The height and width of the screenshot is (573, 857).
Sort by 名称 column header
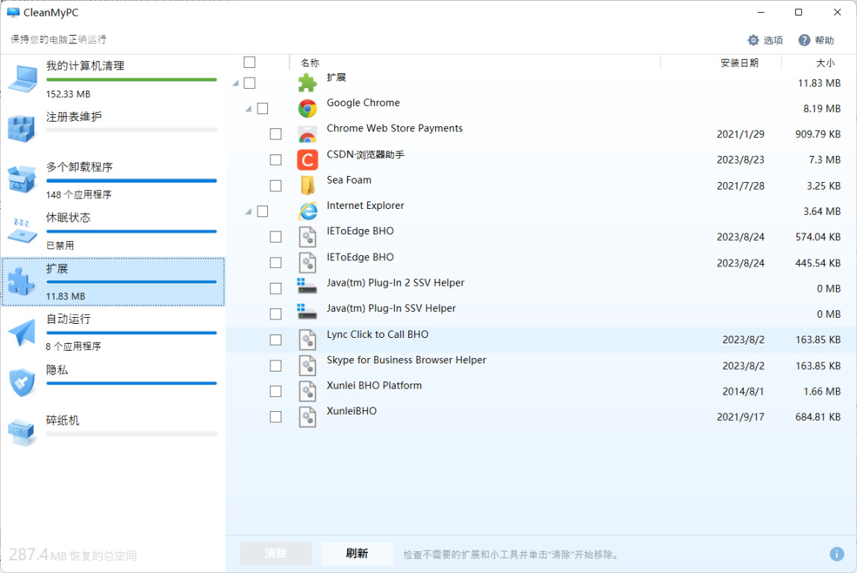click(x=310, y=63)
